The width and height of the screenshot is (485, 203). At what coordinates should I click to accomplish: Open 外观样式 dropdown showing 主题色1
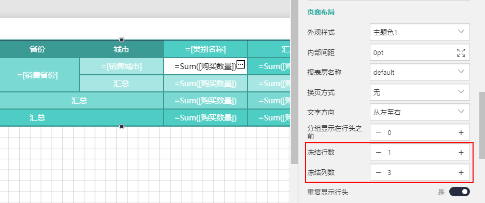pos(420,32)
